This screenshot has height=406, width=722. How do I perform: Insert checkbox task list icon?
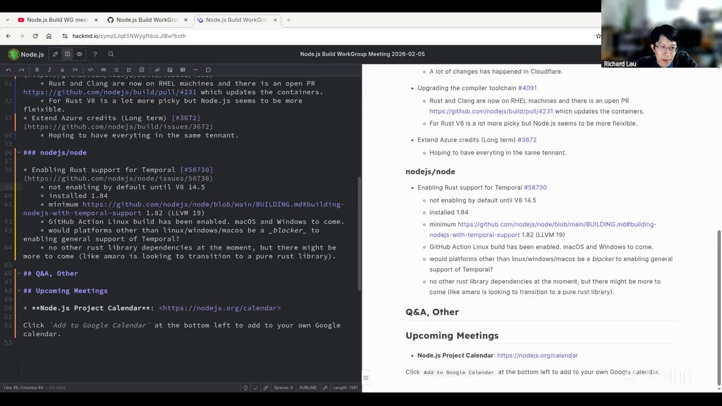(x=142, y=70)
